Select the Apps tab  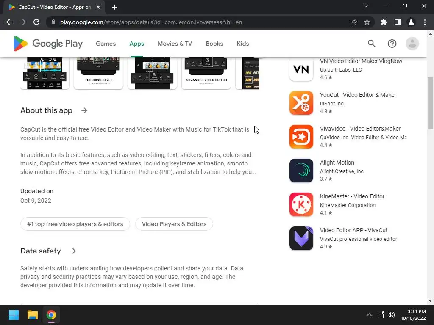(137, 44)
